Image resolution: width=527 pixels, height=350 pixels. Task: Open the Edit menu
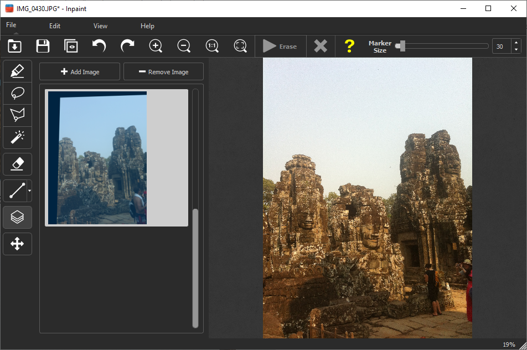coord(54,26)
